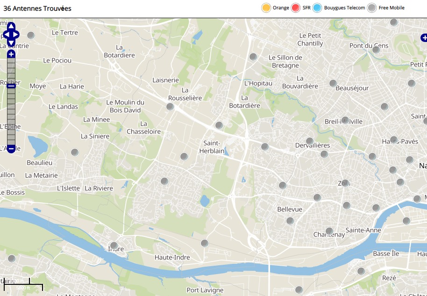This screenshot has height=296, width=427.
Task: Open antenna marker beside Le Tertre
Action: click(x=31, y=35)
